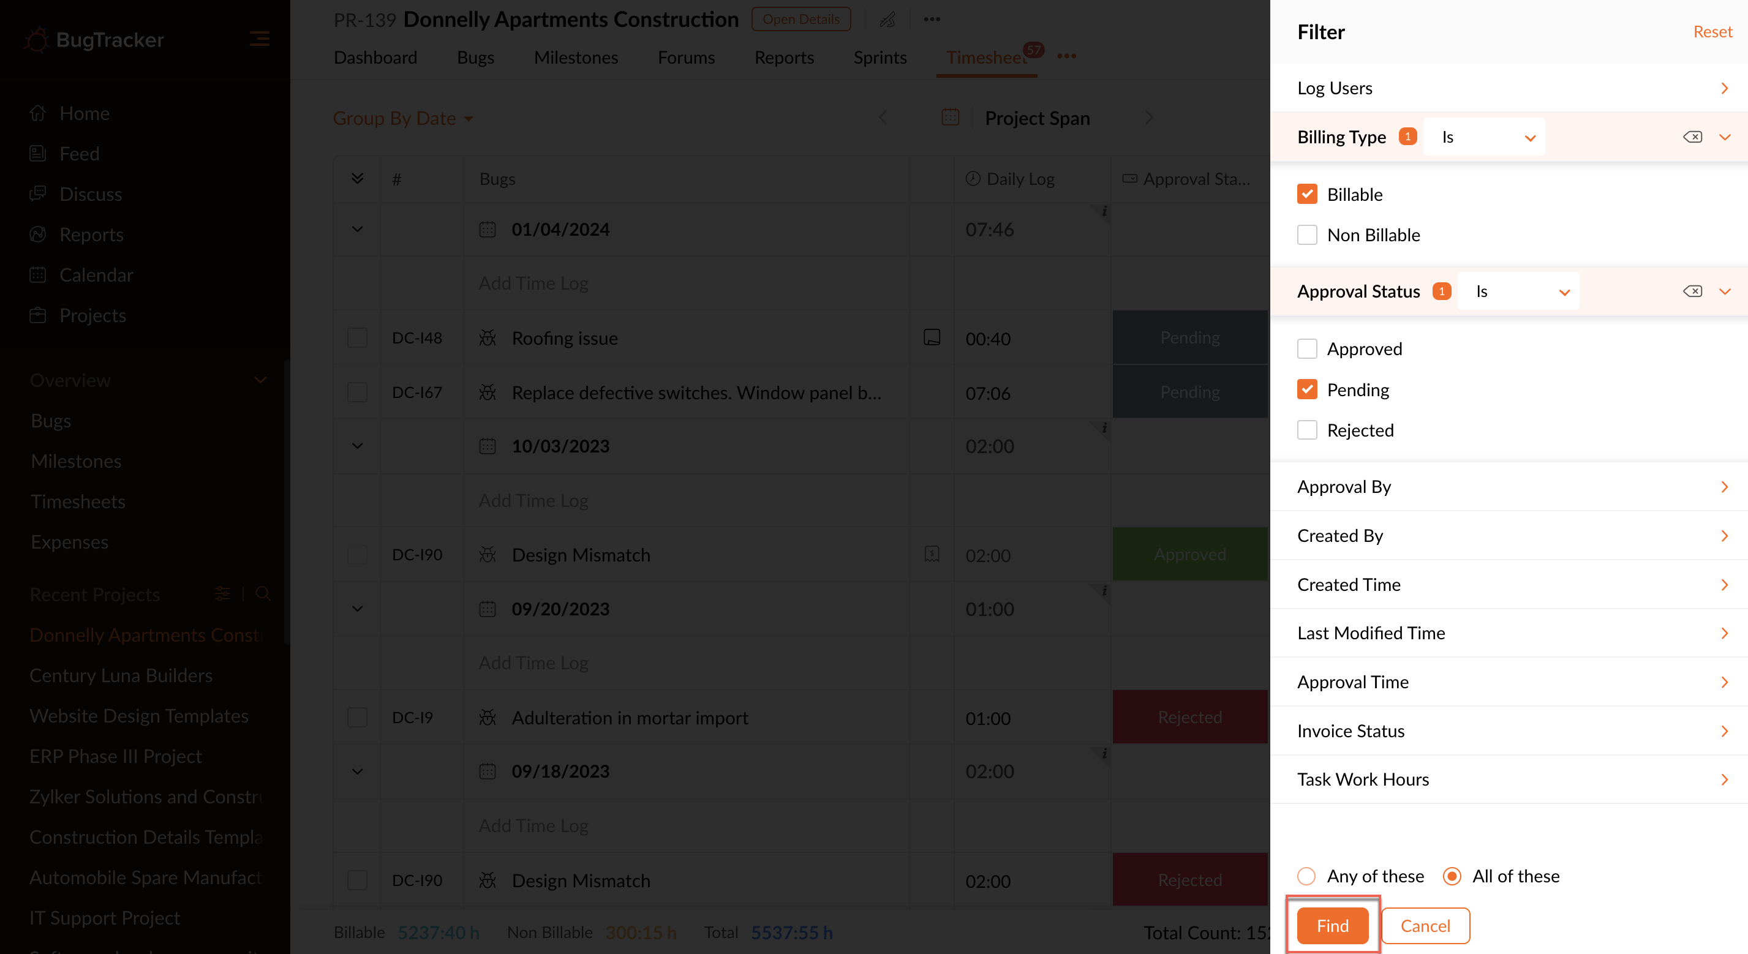Go to previous period arrow
1748x954 pixels.
click(x=883, y=118)
